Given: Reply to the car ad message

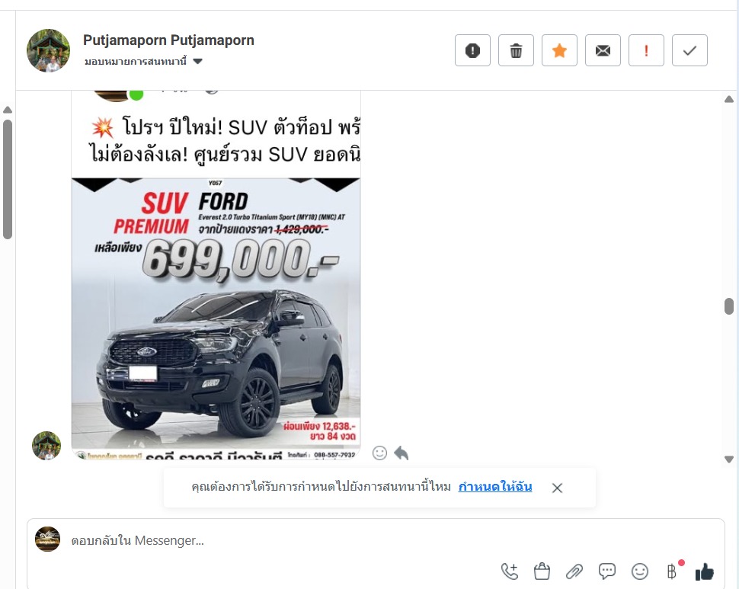Looking at the screenshot, I should click(401, 453).
